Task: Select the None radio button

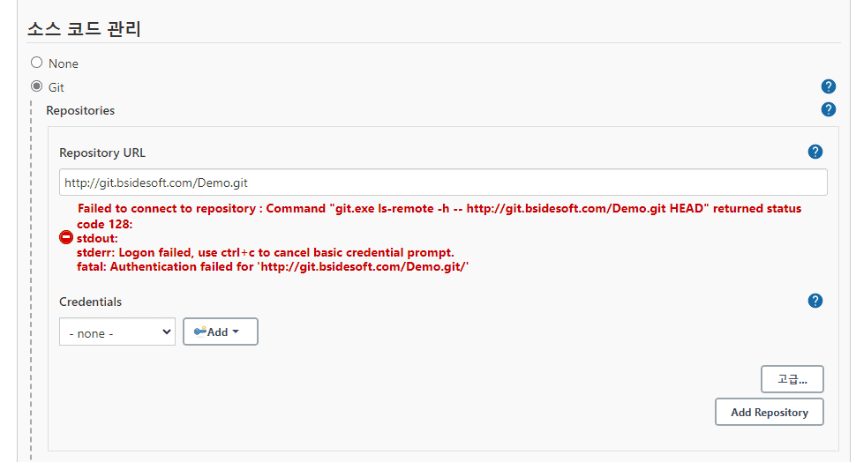Action: pyautogui.click(x=36, y=63)
